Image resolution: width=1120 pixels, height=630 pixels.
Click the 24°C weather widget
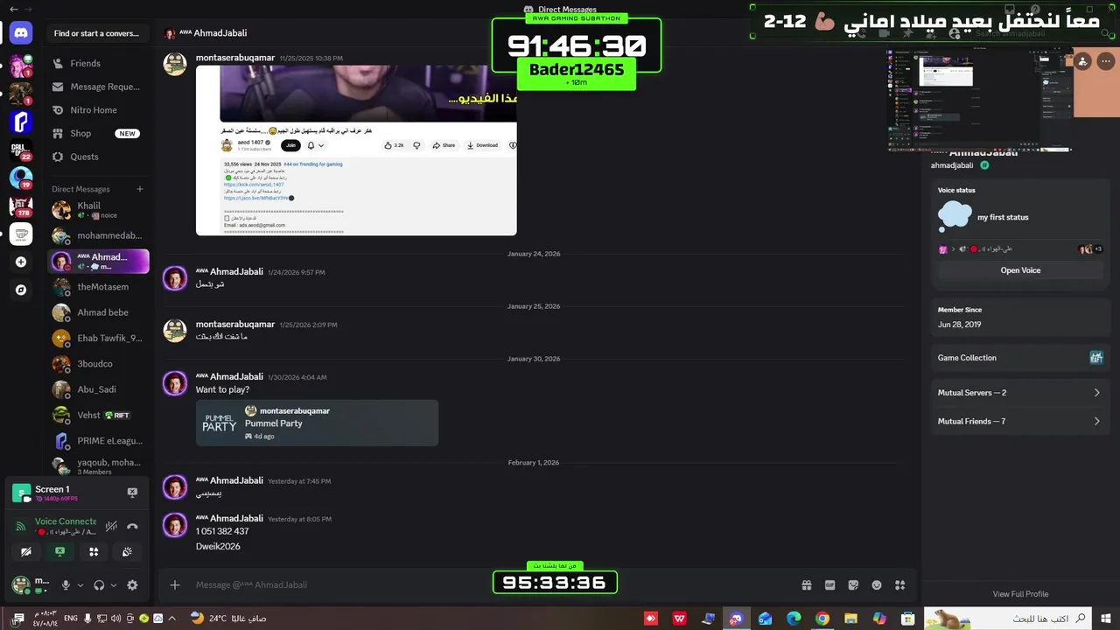pos(227,619)
